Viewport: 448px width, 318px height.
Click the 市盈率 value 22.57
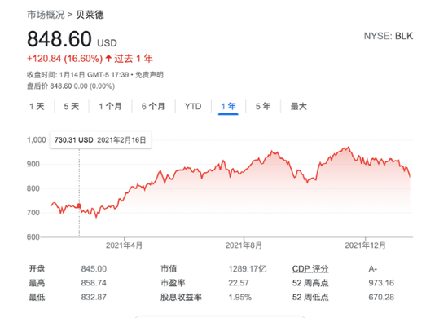239,283
